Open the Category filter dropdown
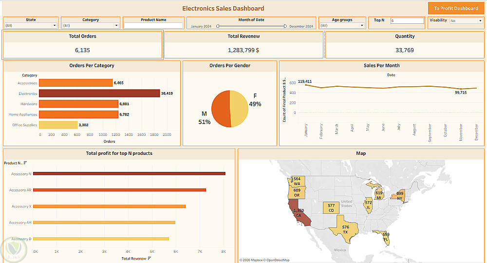The image size is (487, 263). point(91,25)
